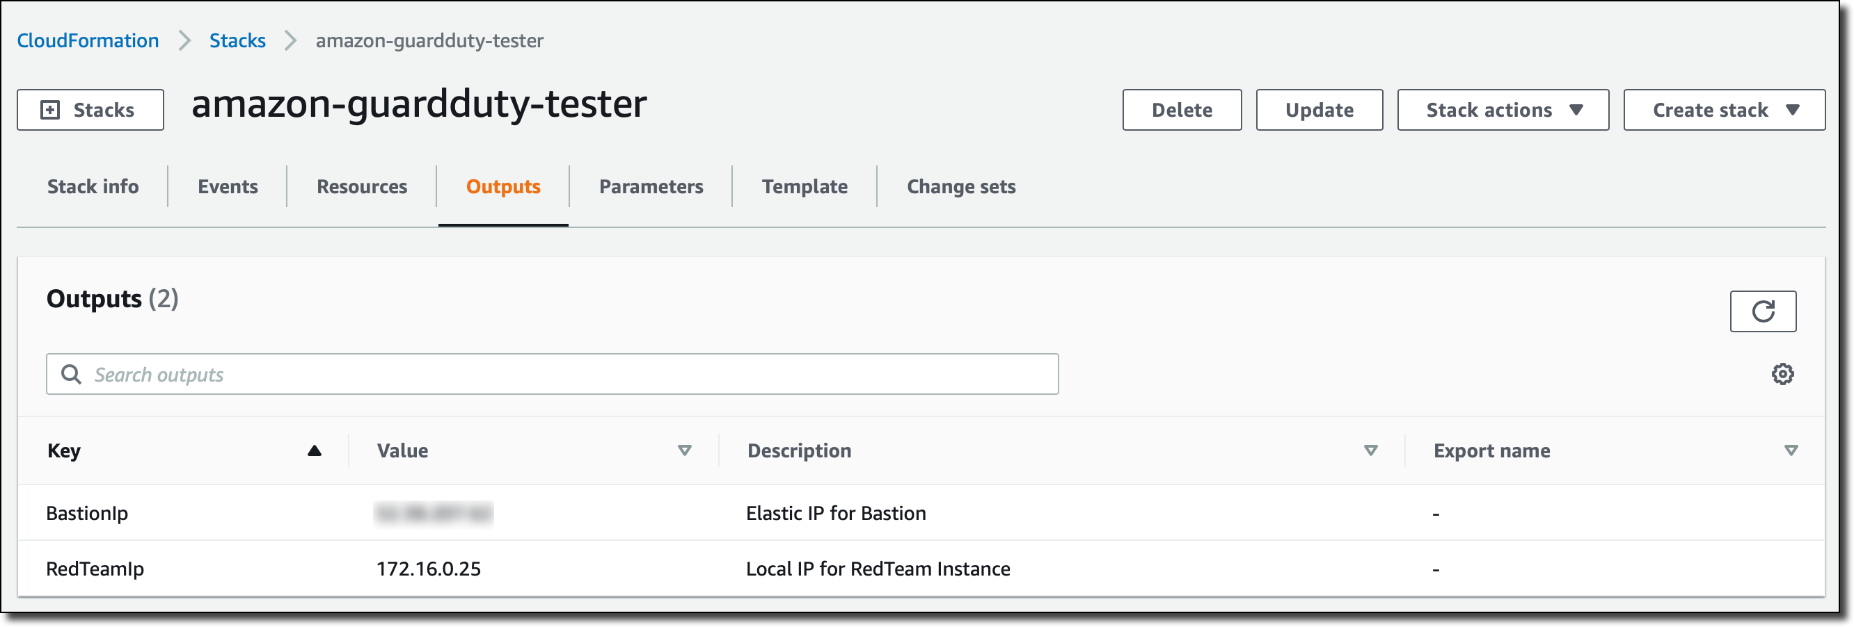The image size is (1854, 627).
Task: Click 'Local IP for RedTeam Instance' description
Action: pyautogui.click(x=878, y=569)
